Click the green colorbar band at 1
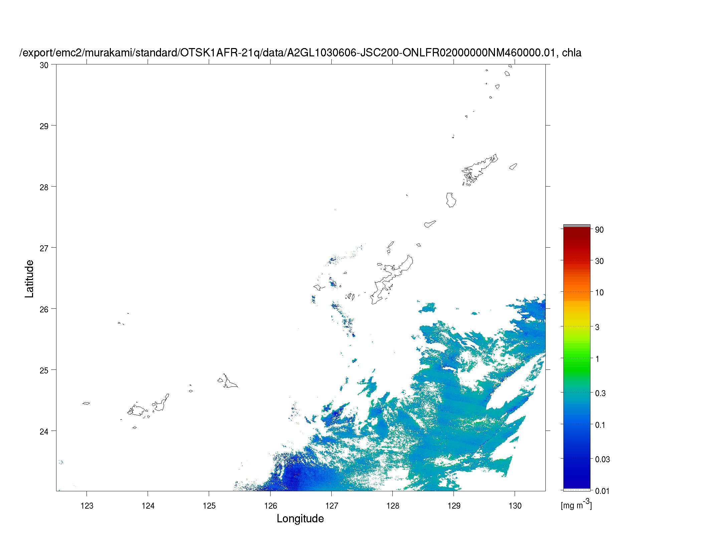 [577, 358]
